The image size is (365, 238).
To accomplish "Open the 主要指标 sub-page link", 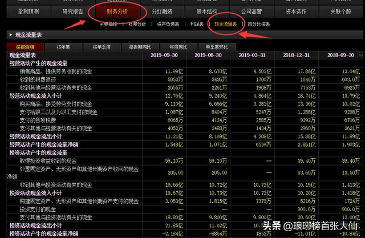I will pos(108,24).
